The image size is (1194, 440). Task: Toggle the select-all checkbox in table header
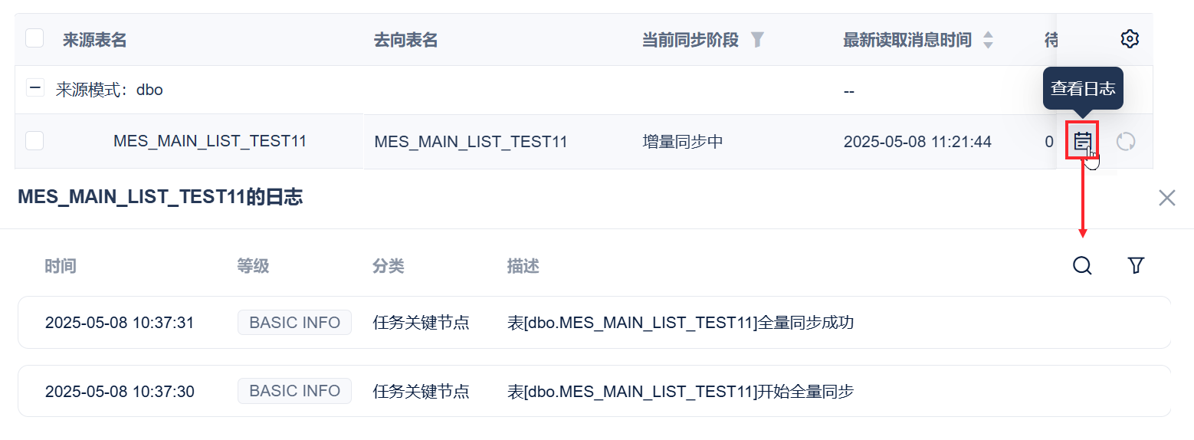[x=34, y=38]
